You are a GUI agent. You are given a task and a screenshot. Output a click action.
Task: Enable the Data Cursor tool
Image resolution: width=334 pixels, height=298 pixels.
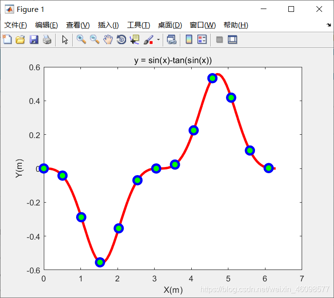pos(135,39)
